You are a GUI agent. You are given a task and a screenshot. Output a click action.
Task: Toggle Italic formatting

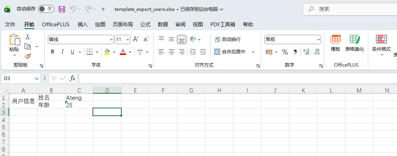click(63, 52)
